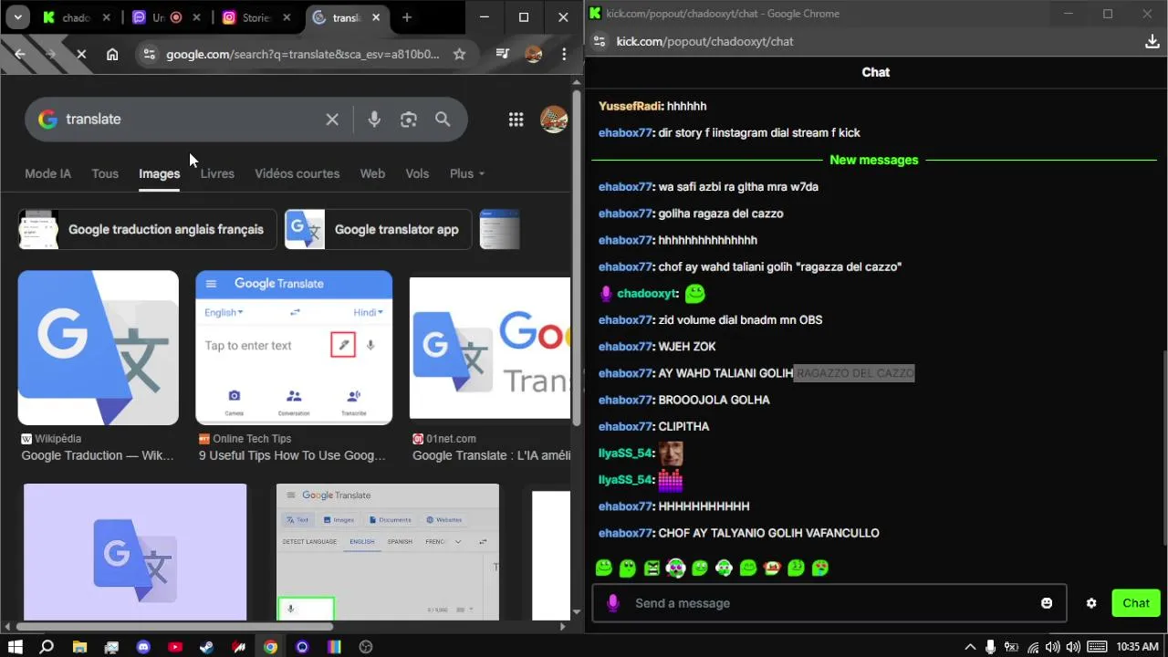
Task: Close the active translate tab
Action: (x=376, y=17)
